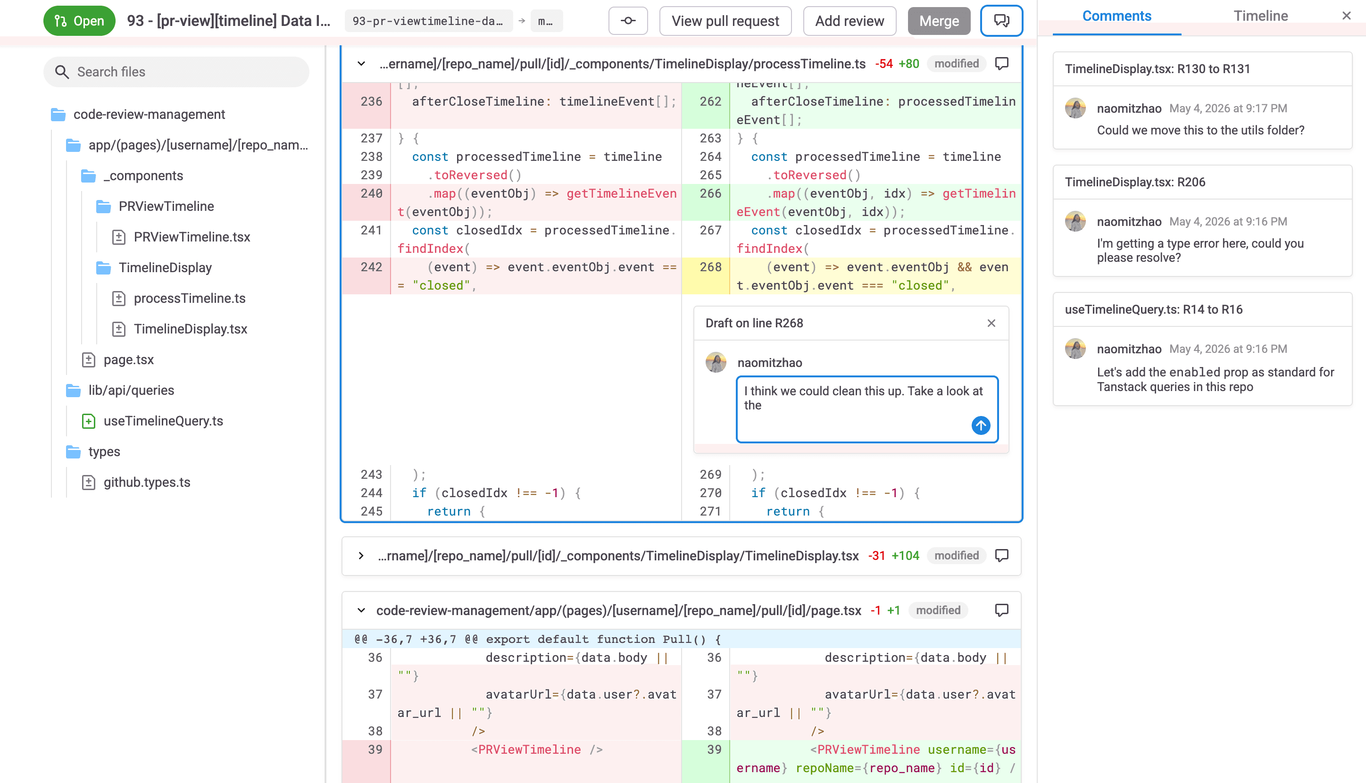Click the source branch name chip
1366x783 pixels.
pos(428,21)
